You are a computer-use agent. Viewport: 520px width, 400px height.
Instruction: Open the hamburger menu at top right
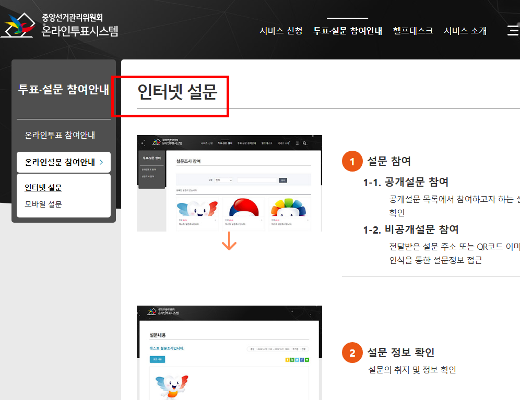(x=513, y=30)
